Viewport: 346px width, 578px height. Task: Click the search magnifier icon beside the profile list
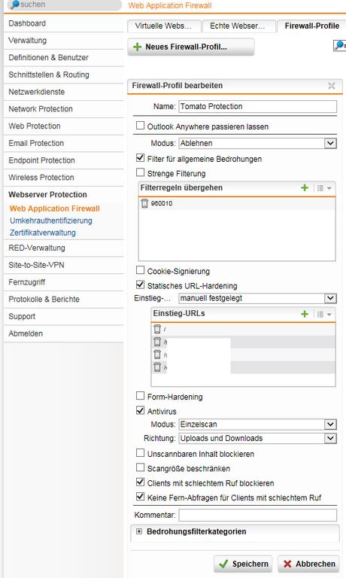click(339, 46)
